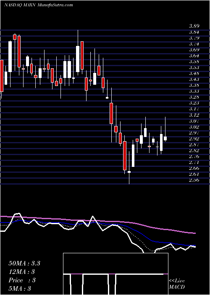Screen dimensions: 210x295
Task: Select the 12MA : 3 readout
Action: pos(22,272)
